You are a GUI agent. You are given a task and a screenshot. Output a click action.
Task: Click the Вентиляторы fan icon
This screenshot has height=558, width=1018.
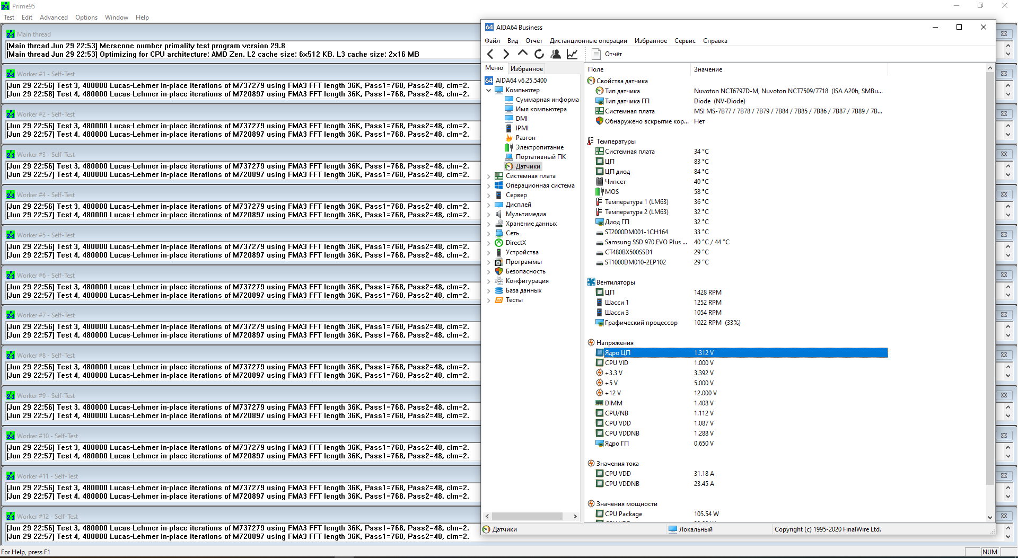tap(591, 282)
